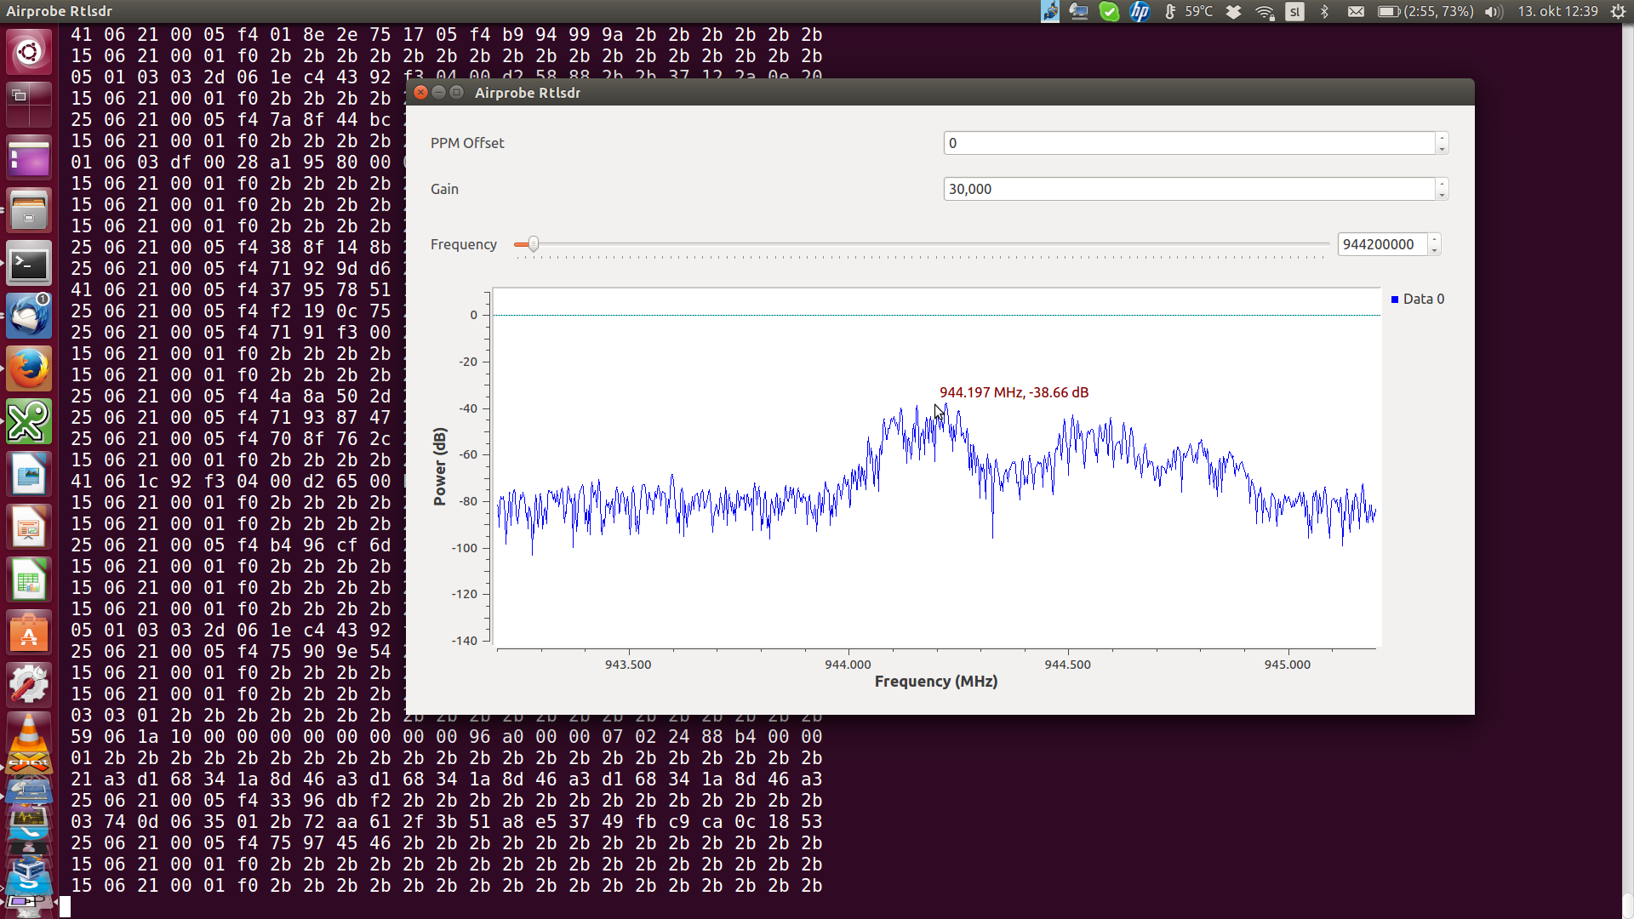Image resolution: width=1634 pixels, height=919 pixels.
Task: Decrease Frequency with the down stepper arrow
Action: coord(1434,250)
